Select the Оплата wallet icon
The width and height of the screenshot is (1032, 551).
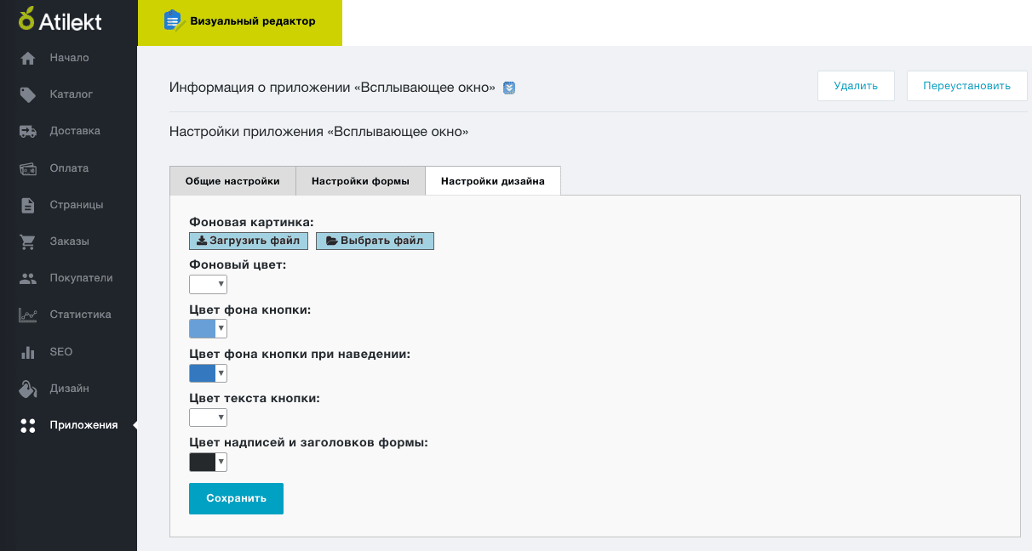[28, 168]
